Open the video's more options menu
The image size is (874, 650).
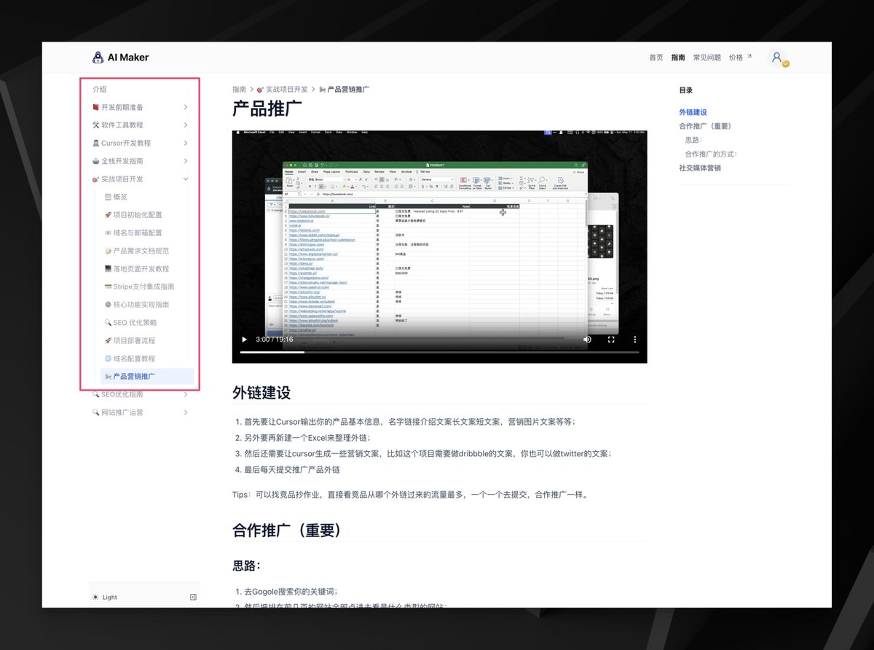pyautogui.click(x=635, y=340)
